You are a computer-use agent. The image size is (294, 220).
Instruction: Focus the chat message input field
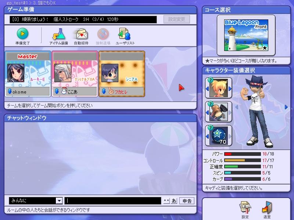113,201
